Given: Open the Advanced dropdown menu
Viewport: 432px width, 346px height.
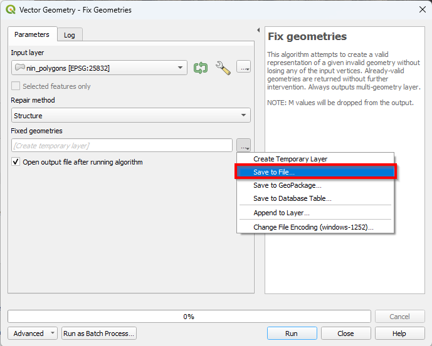Looking at the screenshot, I should click(33, 333).
